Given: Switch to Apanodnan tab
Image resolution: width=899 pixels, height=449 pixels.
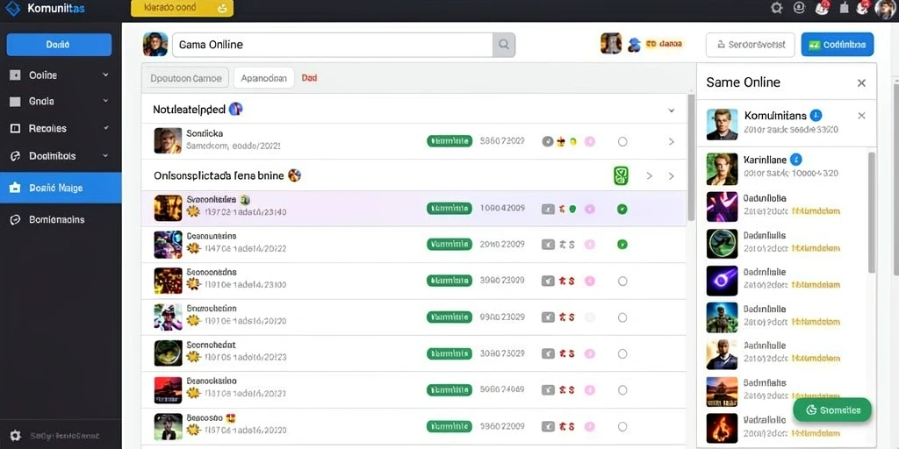Looking at the screenshot, I should pyautogui.click(x=263, y=78).
